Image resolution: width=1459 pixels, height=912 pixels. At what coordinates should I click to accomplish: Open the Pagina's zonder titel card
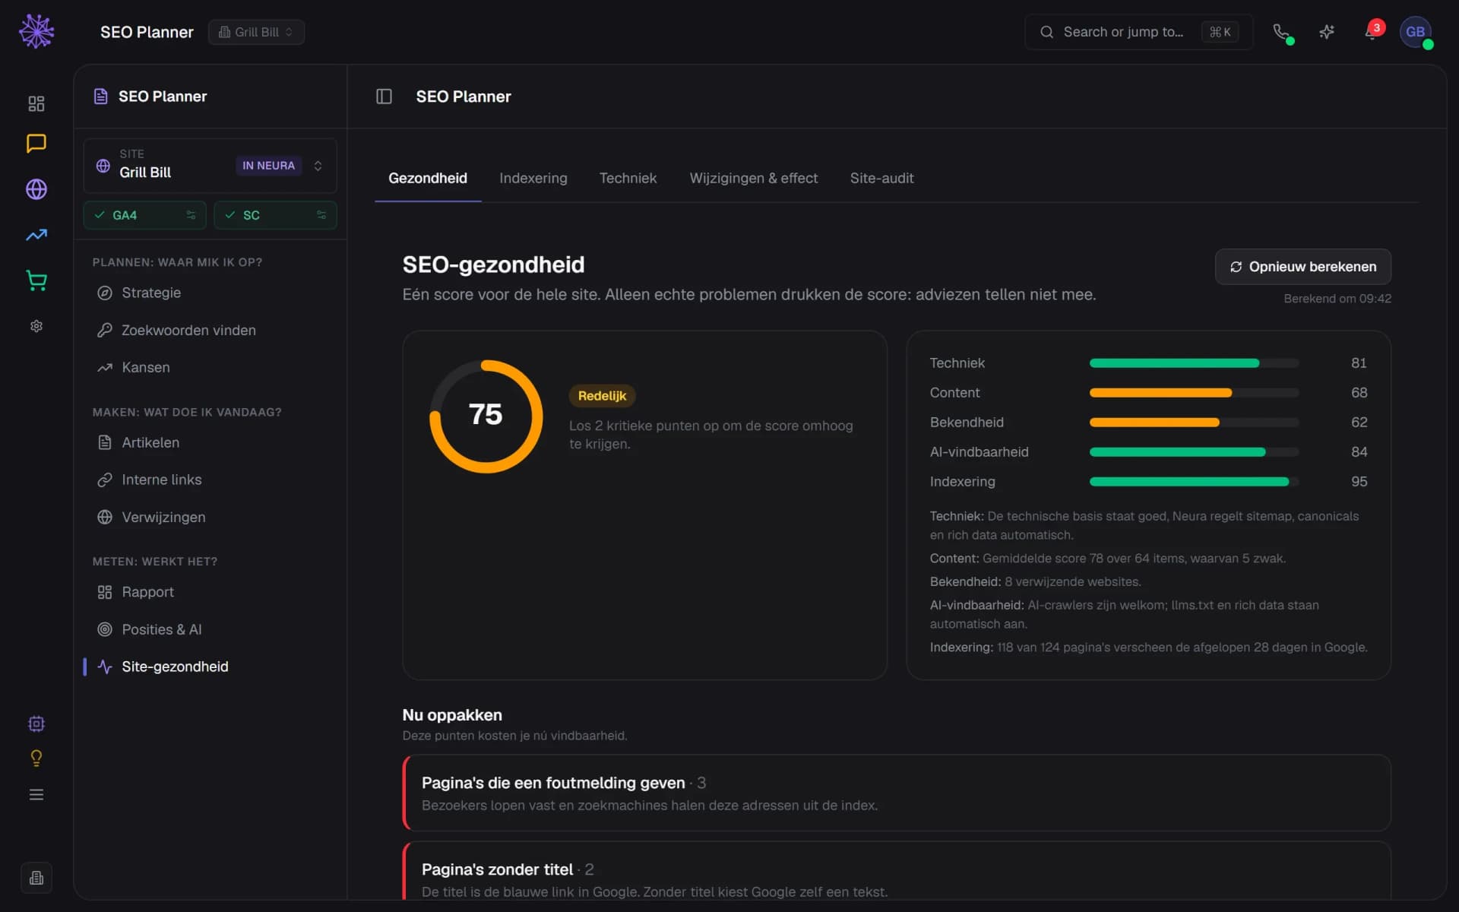coord(897,871)
